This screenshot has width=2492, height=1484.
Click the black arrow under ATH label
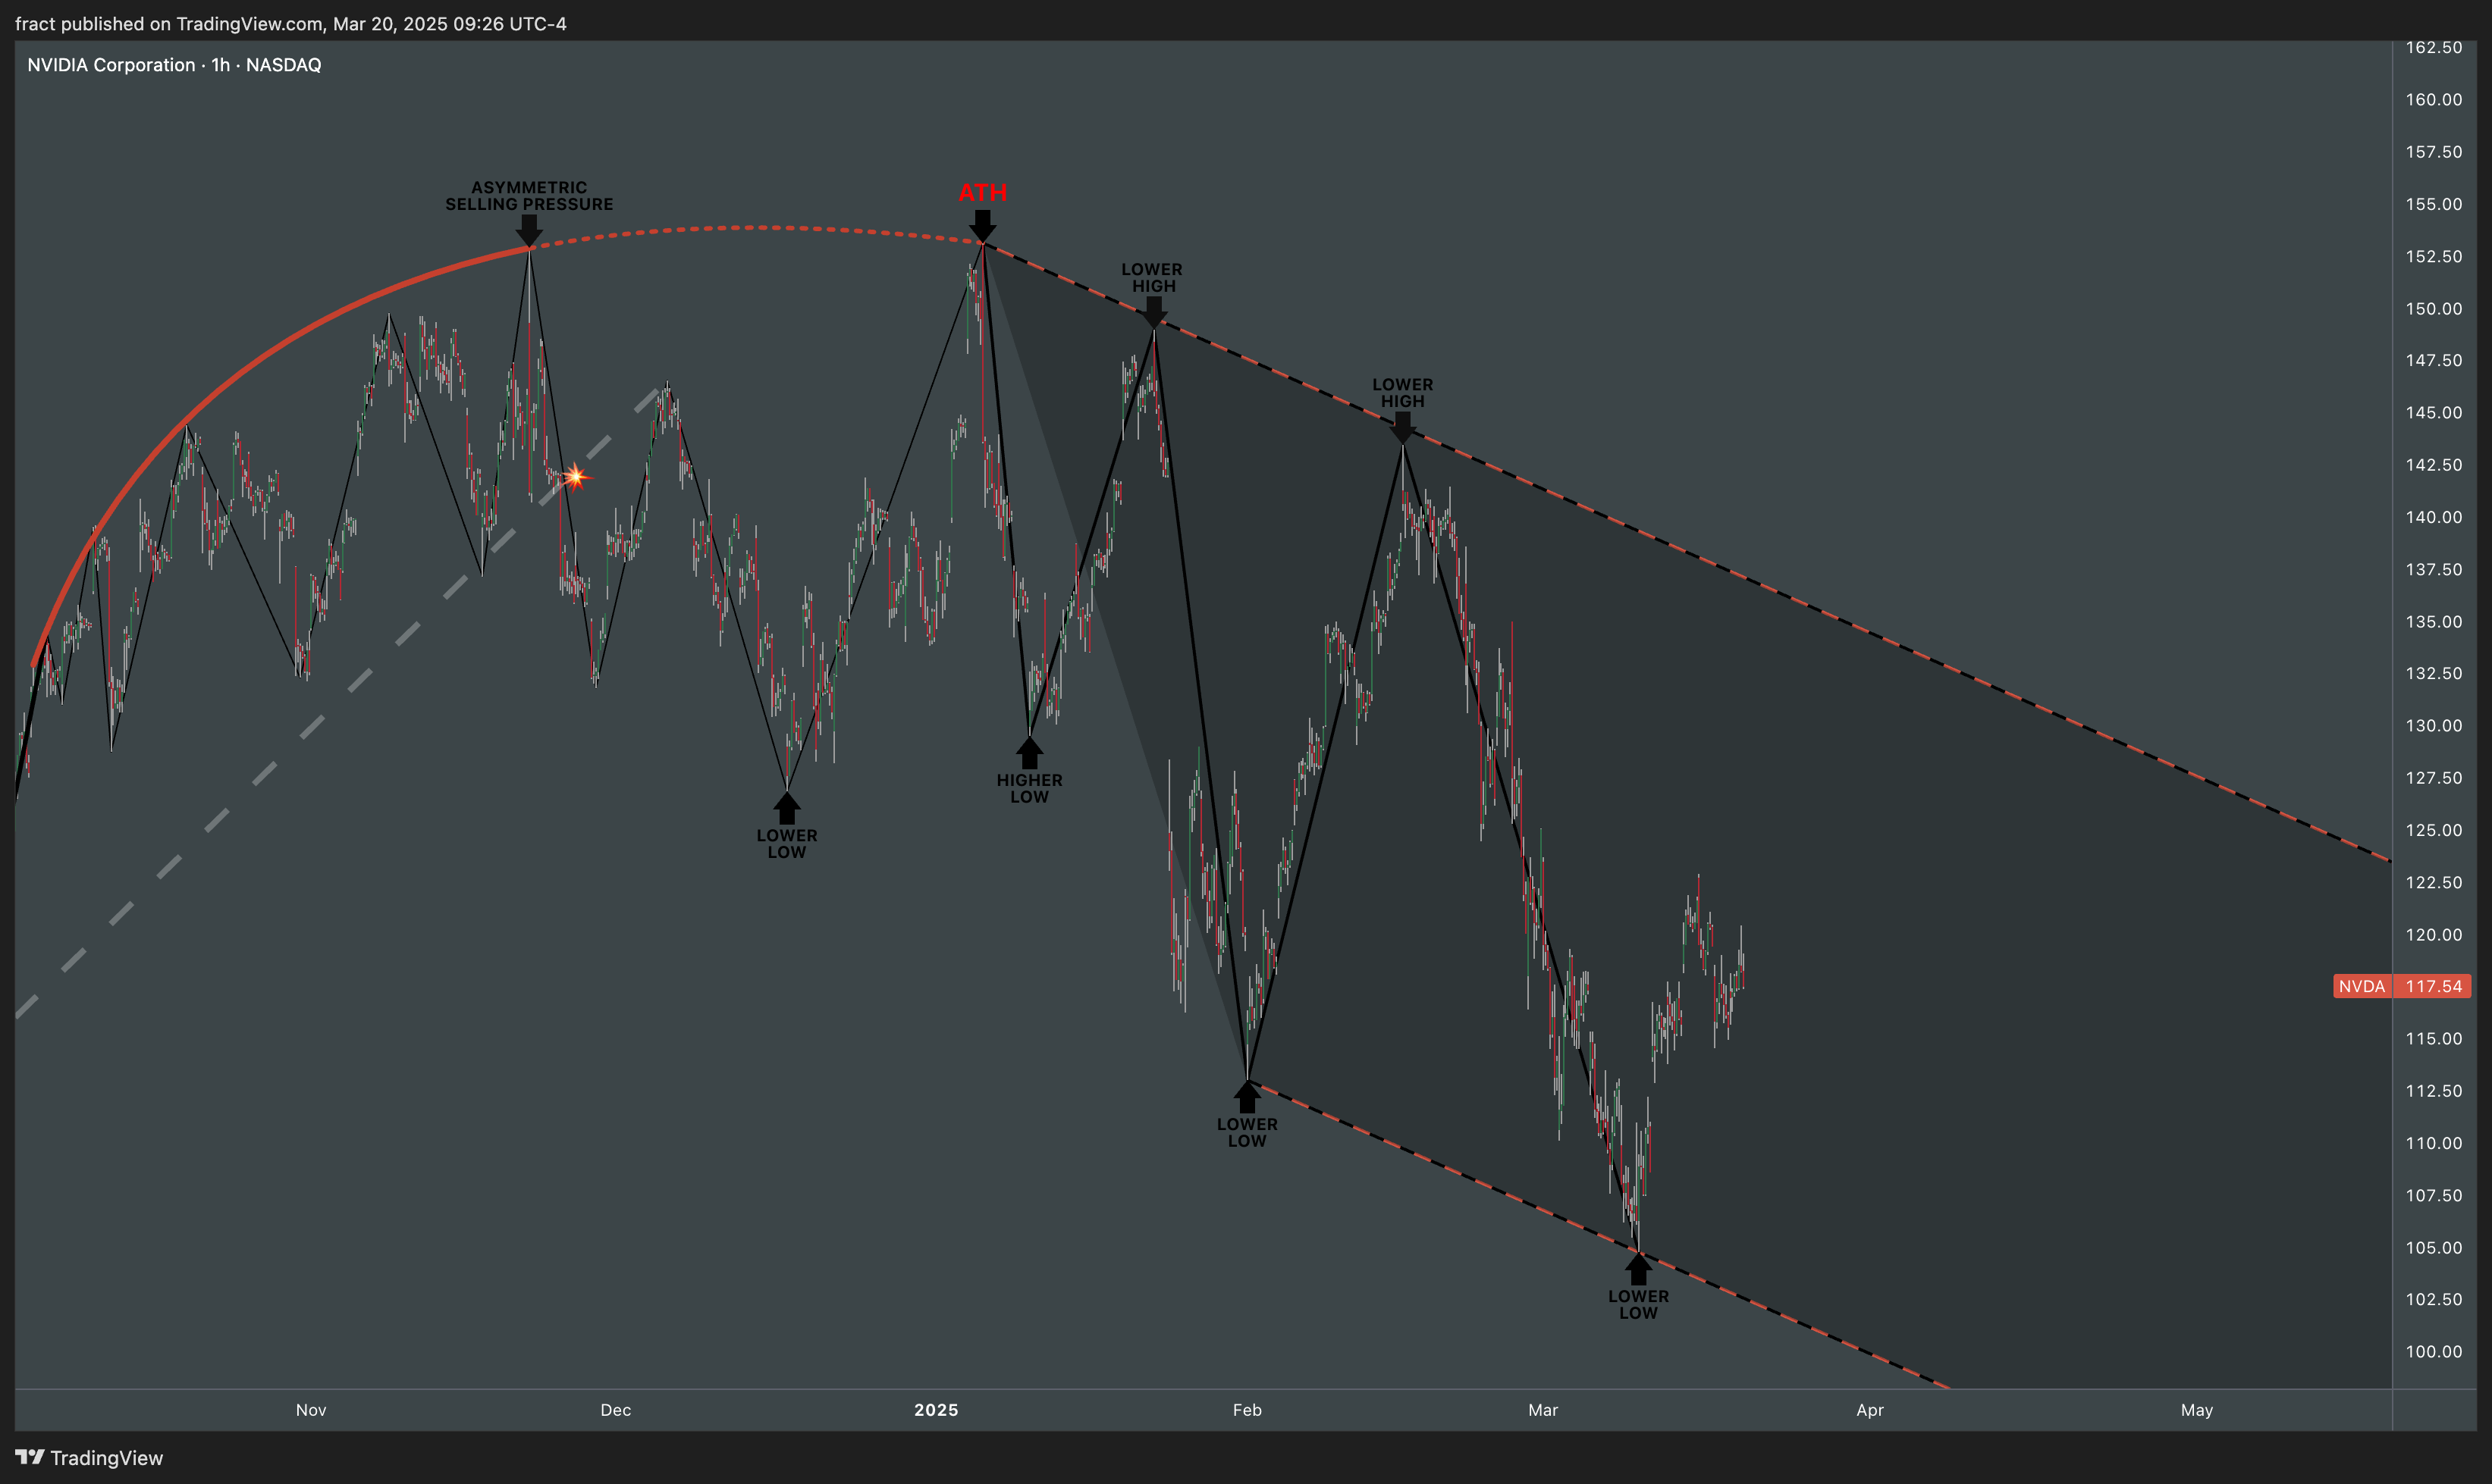[x=982, y=226]
